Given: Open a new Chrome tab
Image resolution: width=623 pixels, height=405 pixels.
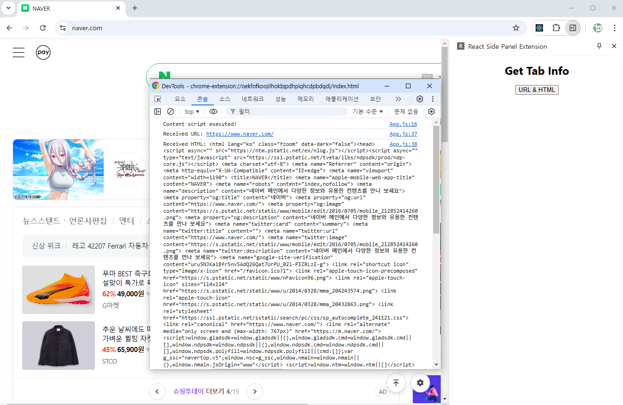Looking at the screenshot, I should pos(135,8).
